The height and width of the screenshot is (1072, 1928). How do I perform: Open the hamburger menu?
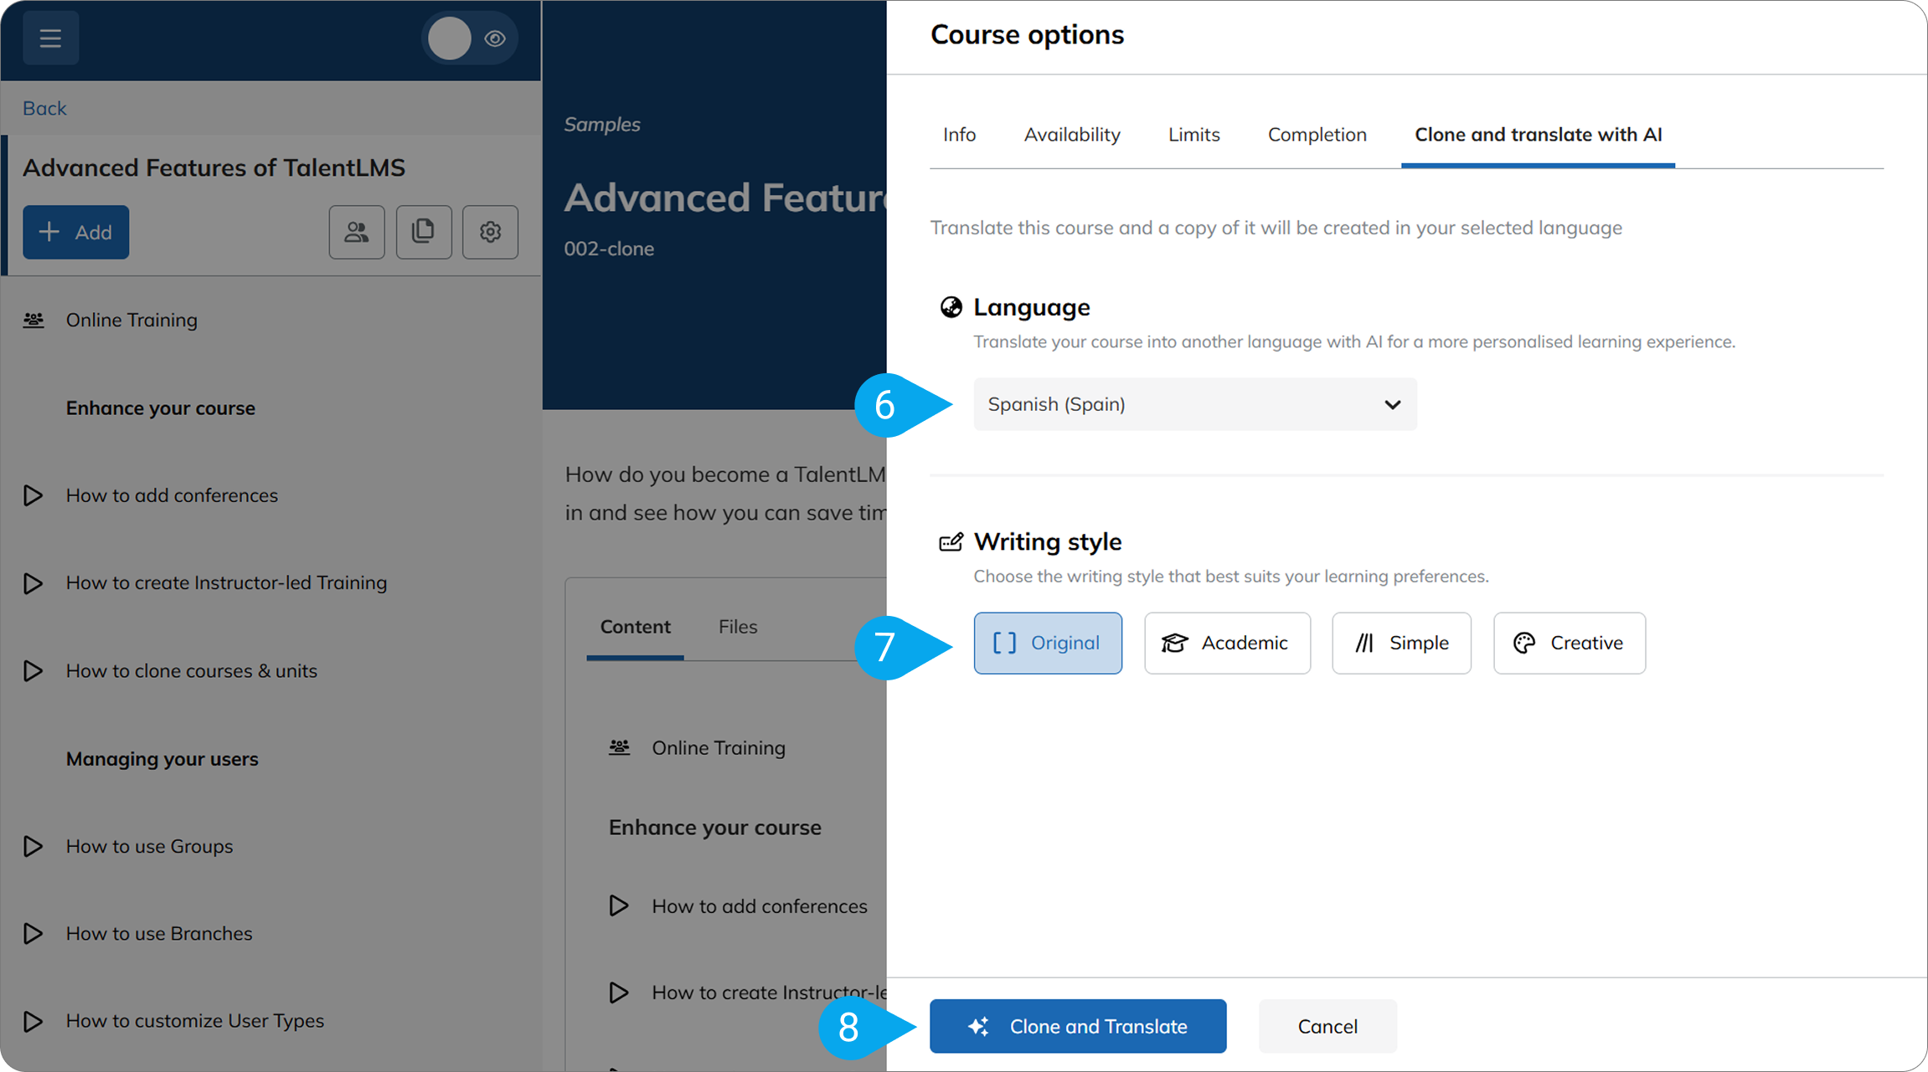tap(50, 38)
